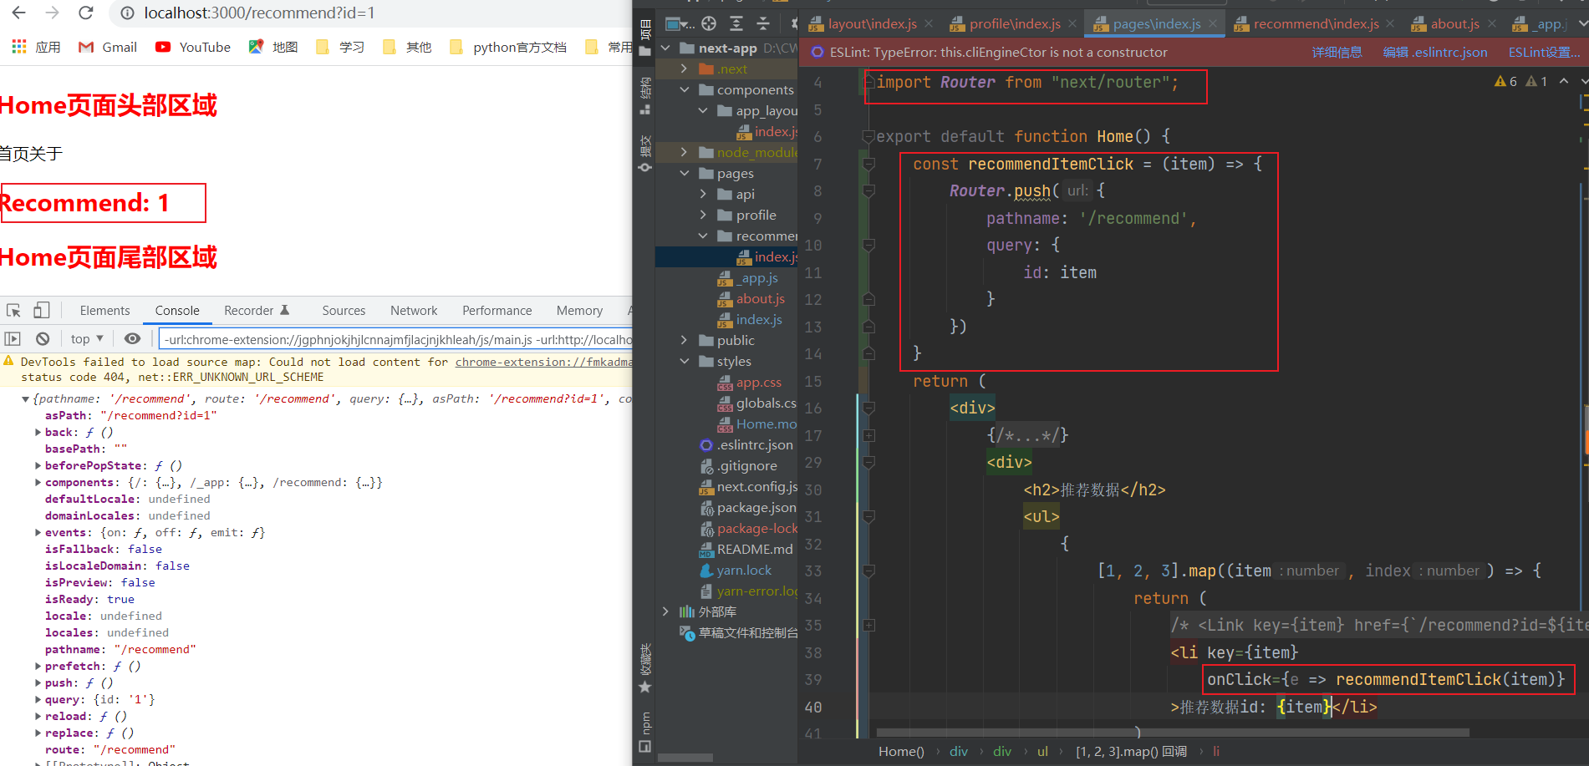Select package.json in project tree
This screenshot has width=1589, height=766.
click(748, 507)
